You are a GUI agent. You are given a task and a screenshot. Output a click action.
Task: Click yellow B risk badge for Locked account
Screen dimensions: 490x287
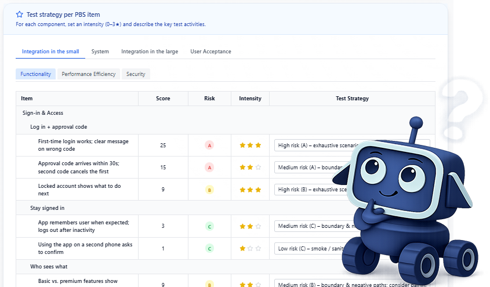click(x=209, y=190)
